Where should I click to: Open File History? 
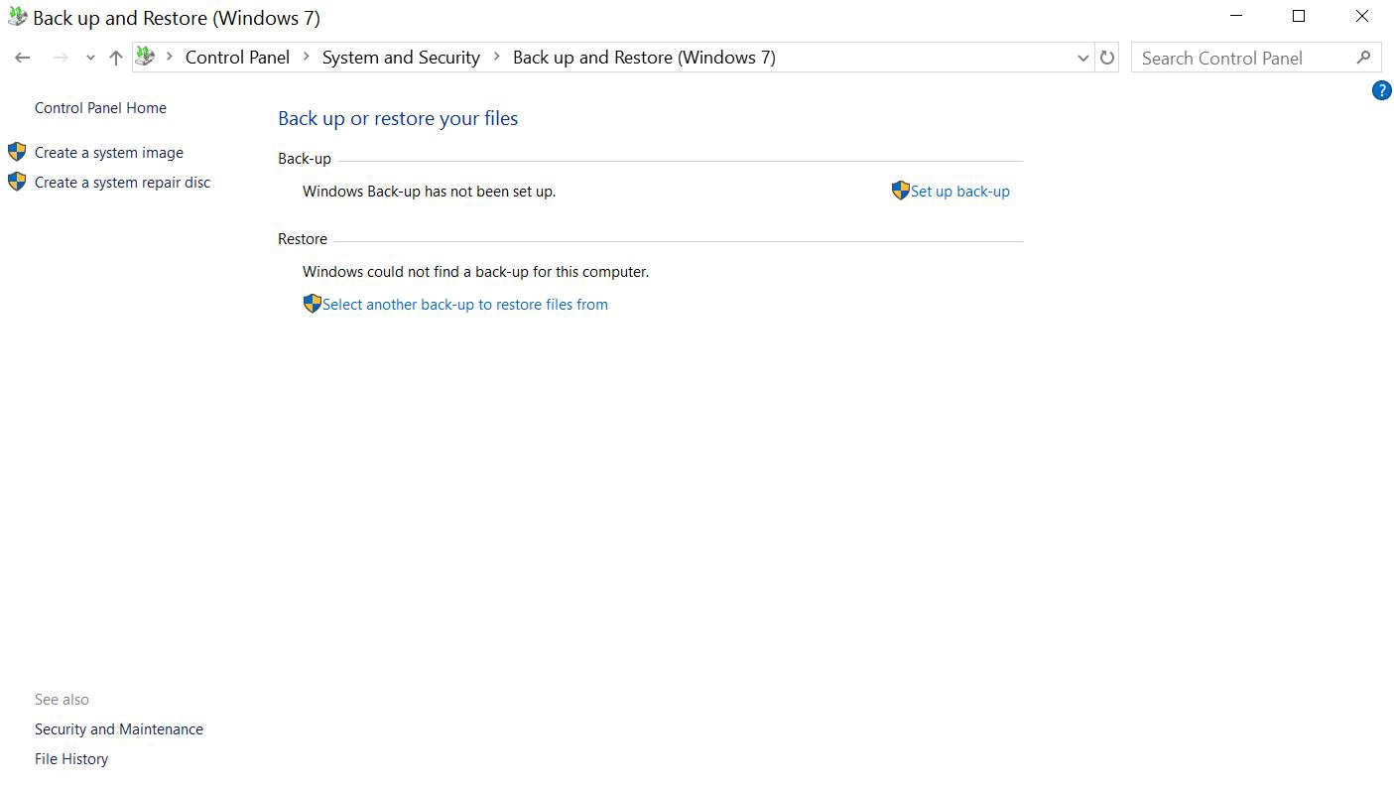[71, 759]
